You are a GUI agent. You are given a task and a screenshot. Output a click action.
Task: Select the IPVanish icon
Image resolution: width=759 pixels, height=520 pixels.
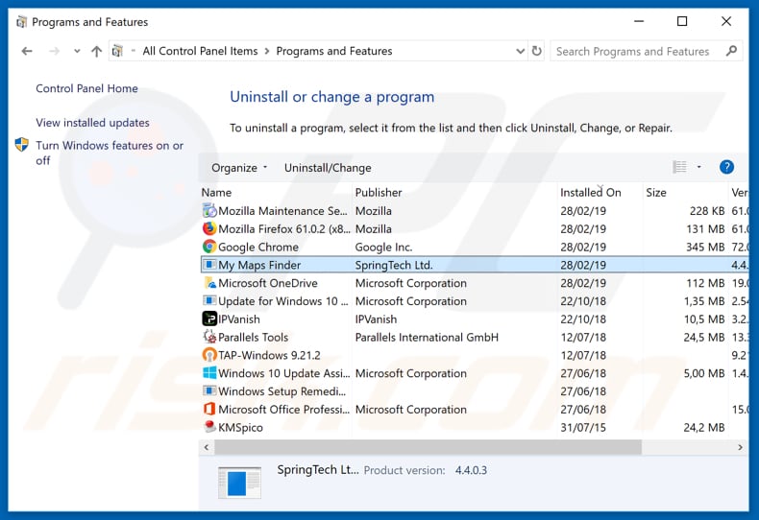click(209, 319)
